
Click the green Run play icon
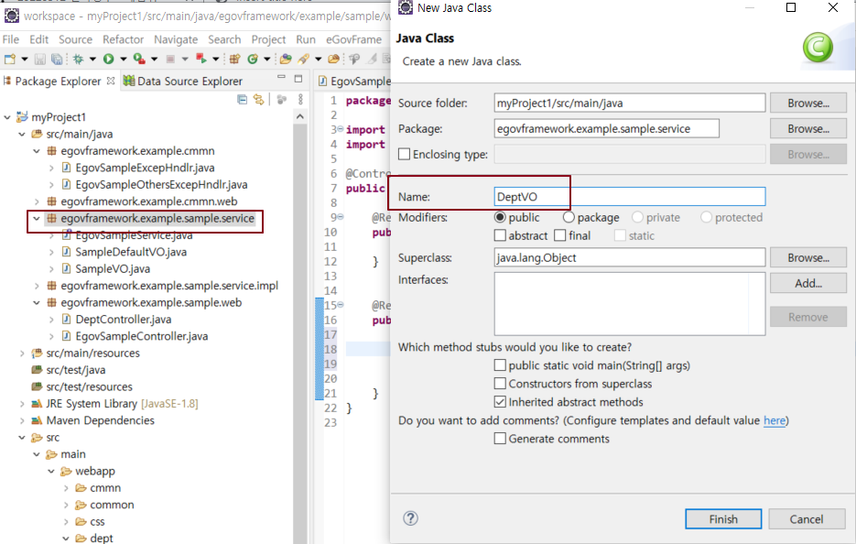pyautogui.click(x=108, y=59)
